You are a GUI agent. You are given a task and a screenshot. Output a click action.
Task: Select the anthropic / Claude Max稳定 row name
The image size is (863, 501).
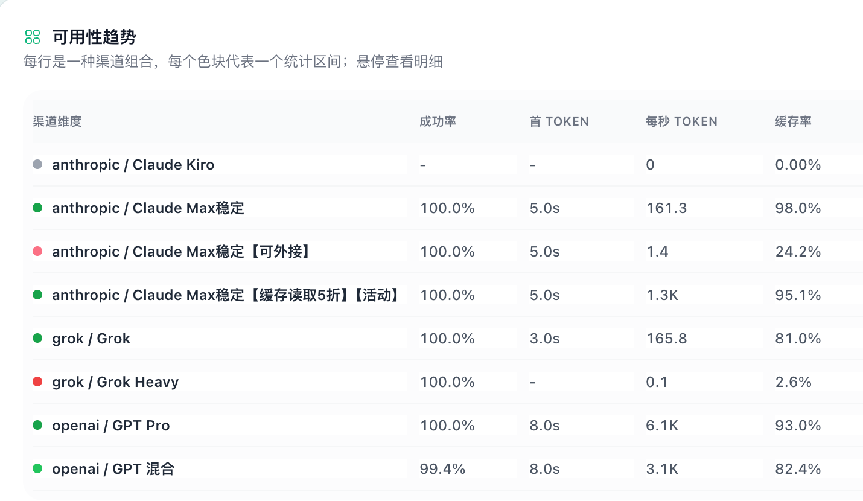click(x=148, y=208)
